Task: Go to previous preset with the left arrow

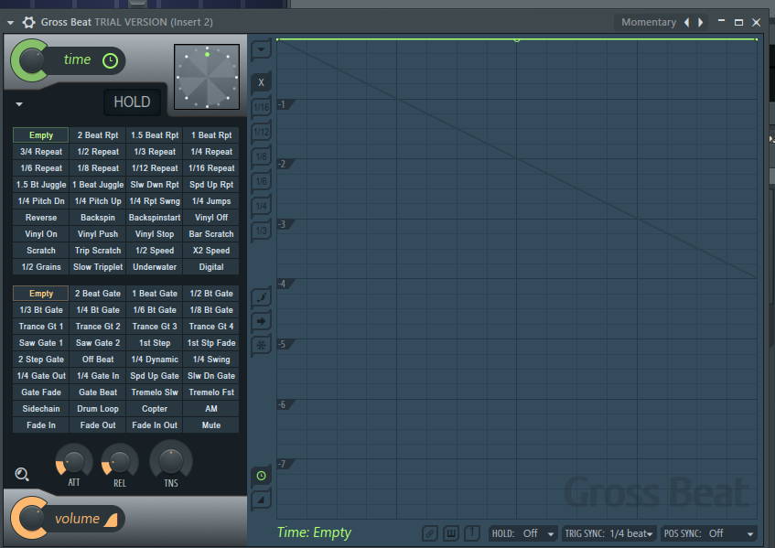Action: tap(686, 22)
